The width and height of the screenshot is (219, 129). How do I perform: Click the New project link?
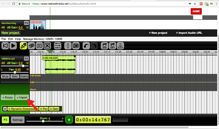158,33
